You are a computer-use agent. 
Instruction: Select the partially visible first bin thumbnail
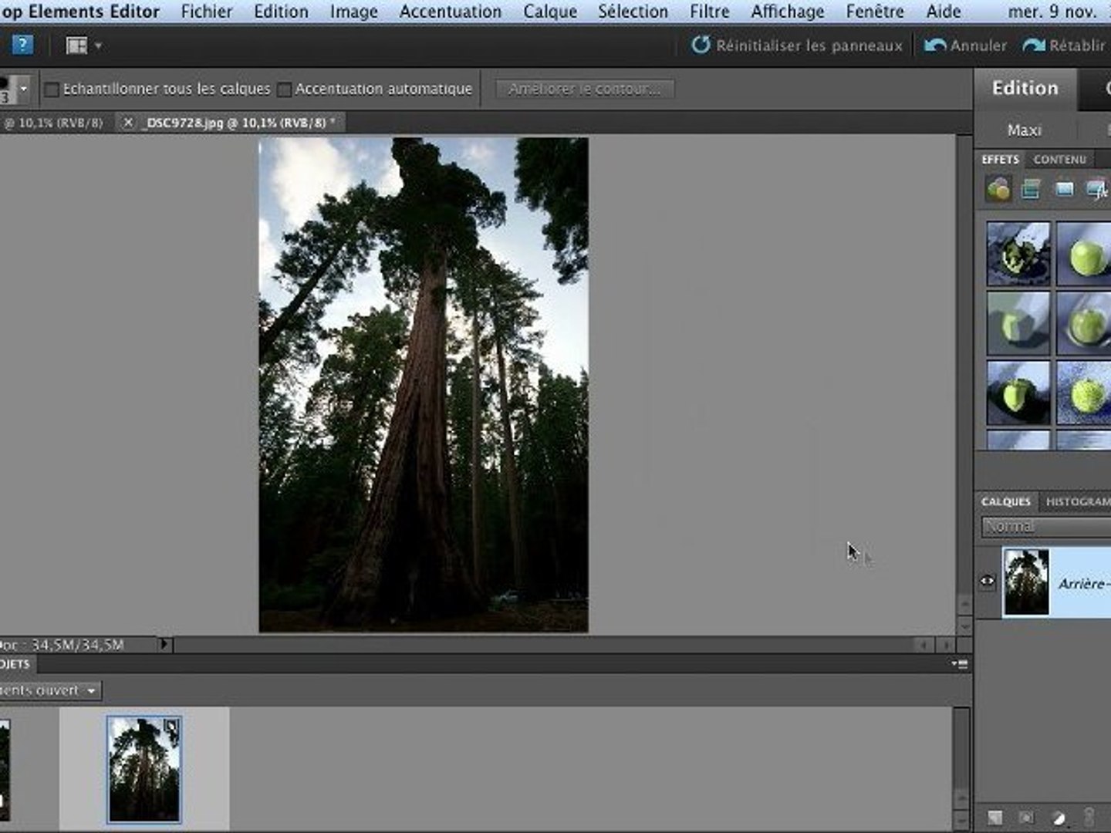click(5, 769)
